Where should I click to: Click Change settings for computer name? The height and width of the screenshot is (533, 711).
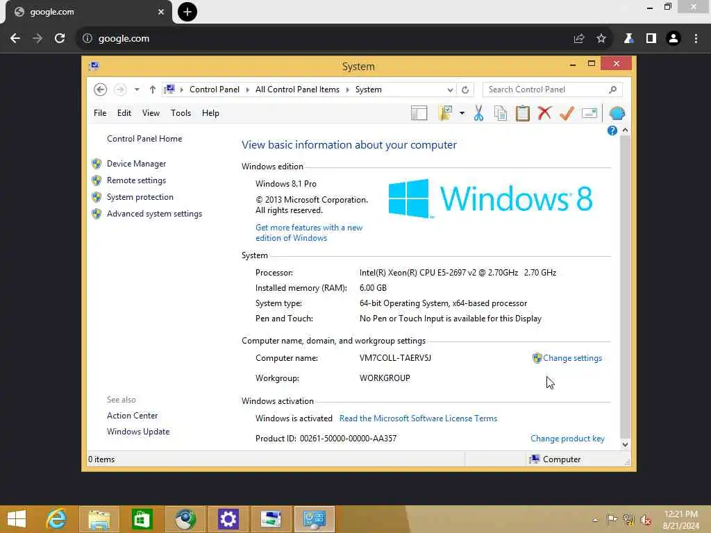point(572,358)
